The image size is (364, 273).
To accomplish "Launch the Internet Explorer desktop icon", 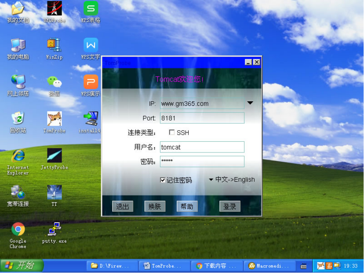I will [x=18, y=162].
